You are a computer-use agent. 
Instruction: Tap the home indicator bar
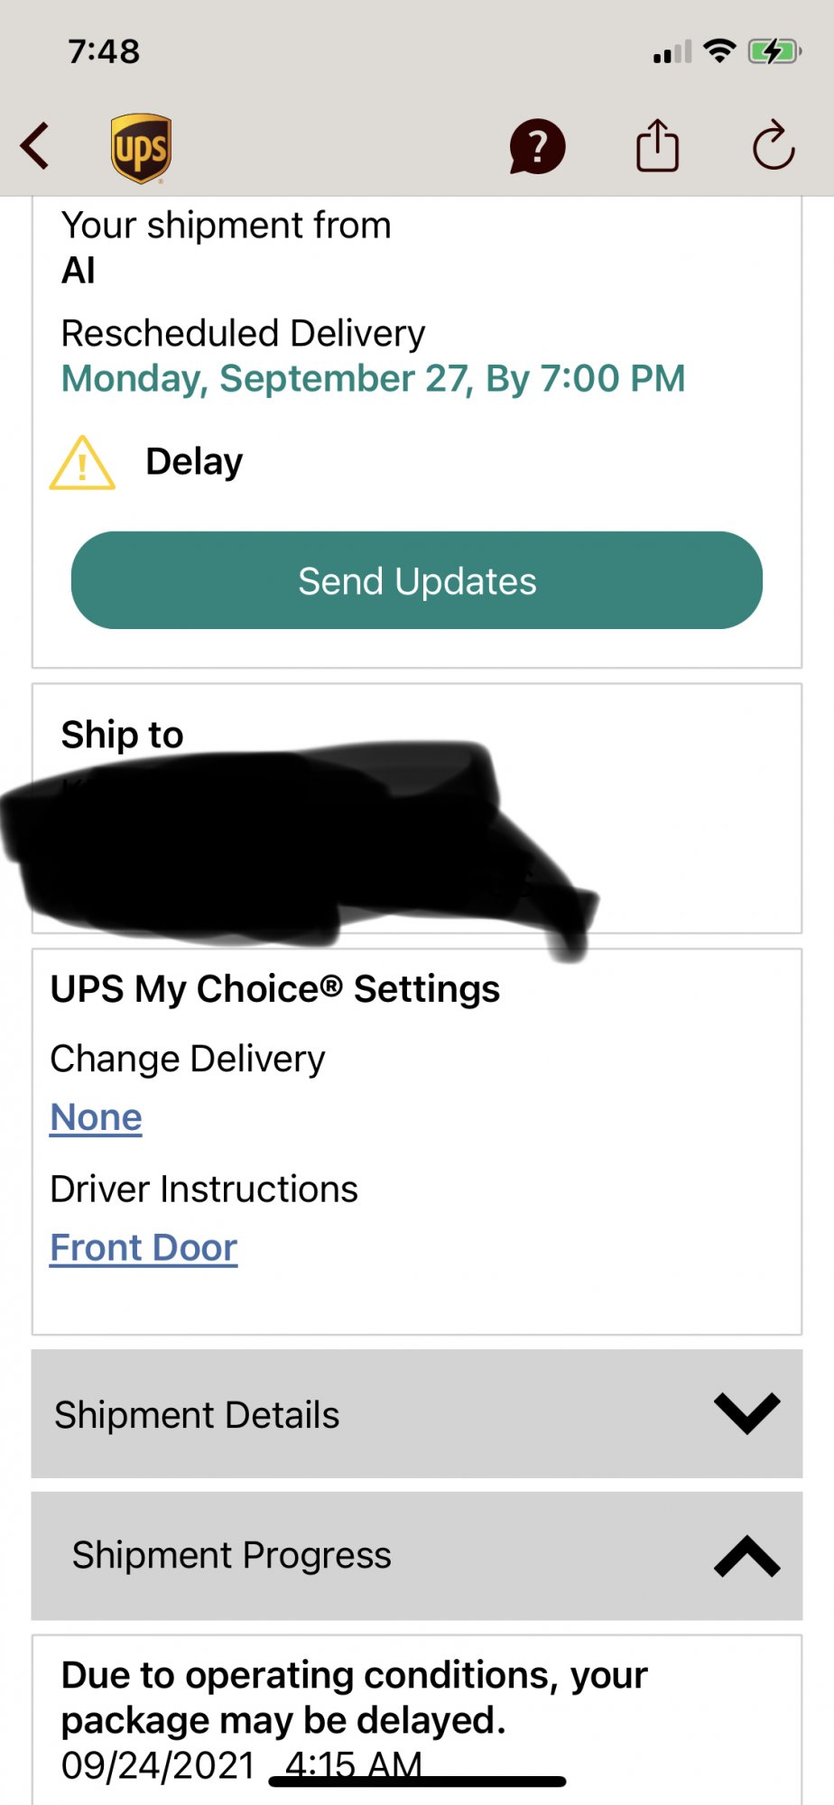(x=418, y=1782)
